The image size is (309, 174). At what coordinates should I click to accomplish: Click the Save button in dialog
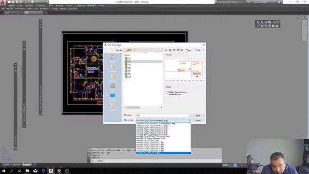(x=198, y=116)
